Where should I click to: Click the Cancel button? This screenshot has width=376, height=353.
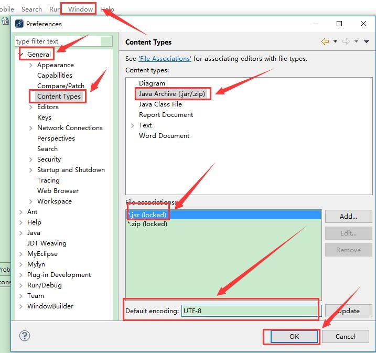click(x=345, y=336)
